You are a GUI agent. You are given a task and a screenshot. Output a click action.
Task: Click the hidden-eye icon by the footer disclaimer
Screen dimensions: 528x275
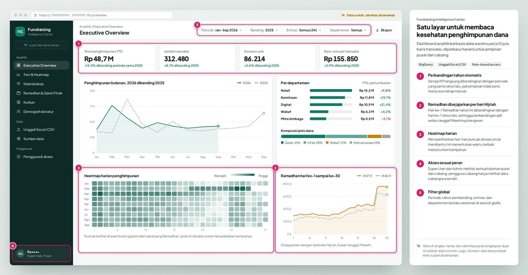[x=419, y=246]
